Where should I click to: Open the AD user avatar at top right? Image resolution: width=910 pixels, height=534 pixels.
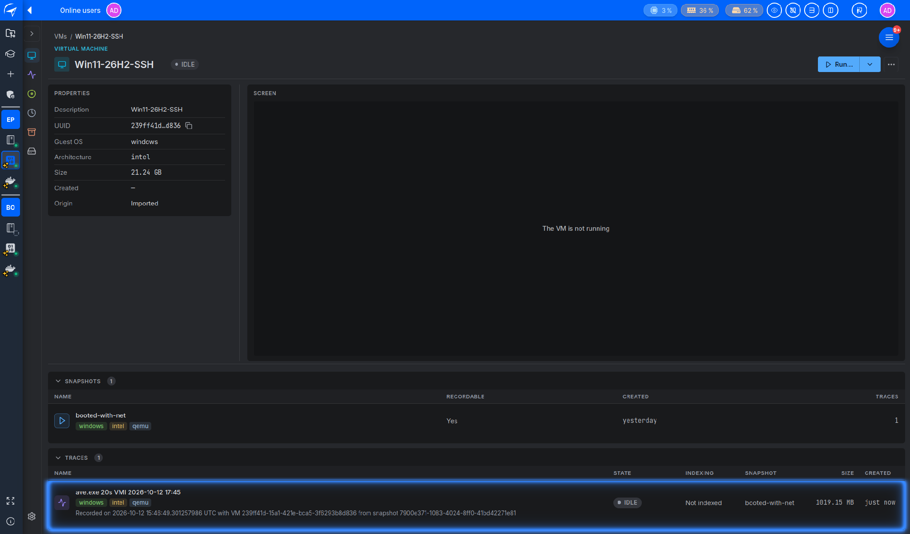tap(887, 10)
